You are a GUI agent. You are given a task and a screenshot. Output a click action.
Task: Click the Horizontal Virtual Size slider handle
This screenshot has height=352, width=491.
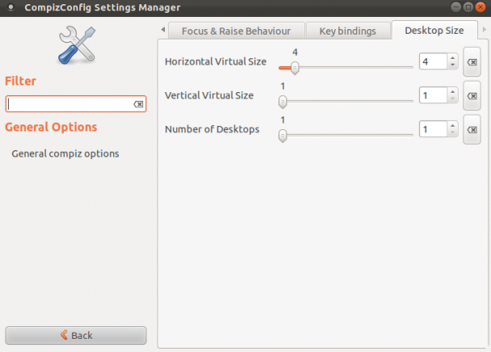pos(295,68)
